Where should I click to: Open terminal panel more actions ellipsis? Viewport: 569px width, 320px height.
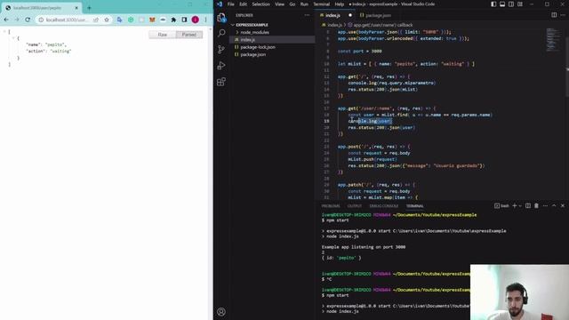pos(545,205)
